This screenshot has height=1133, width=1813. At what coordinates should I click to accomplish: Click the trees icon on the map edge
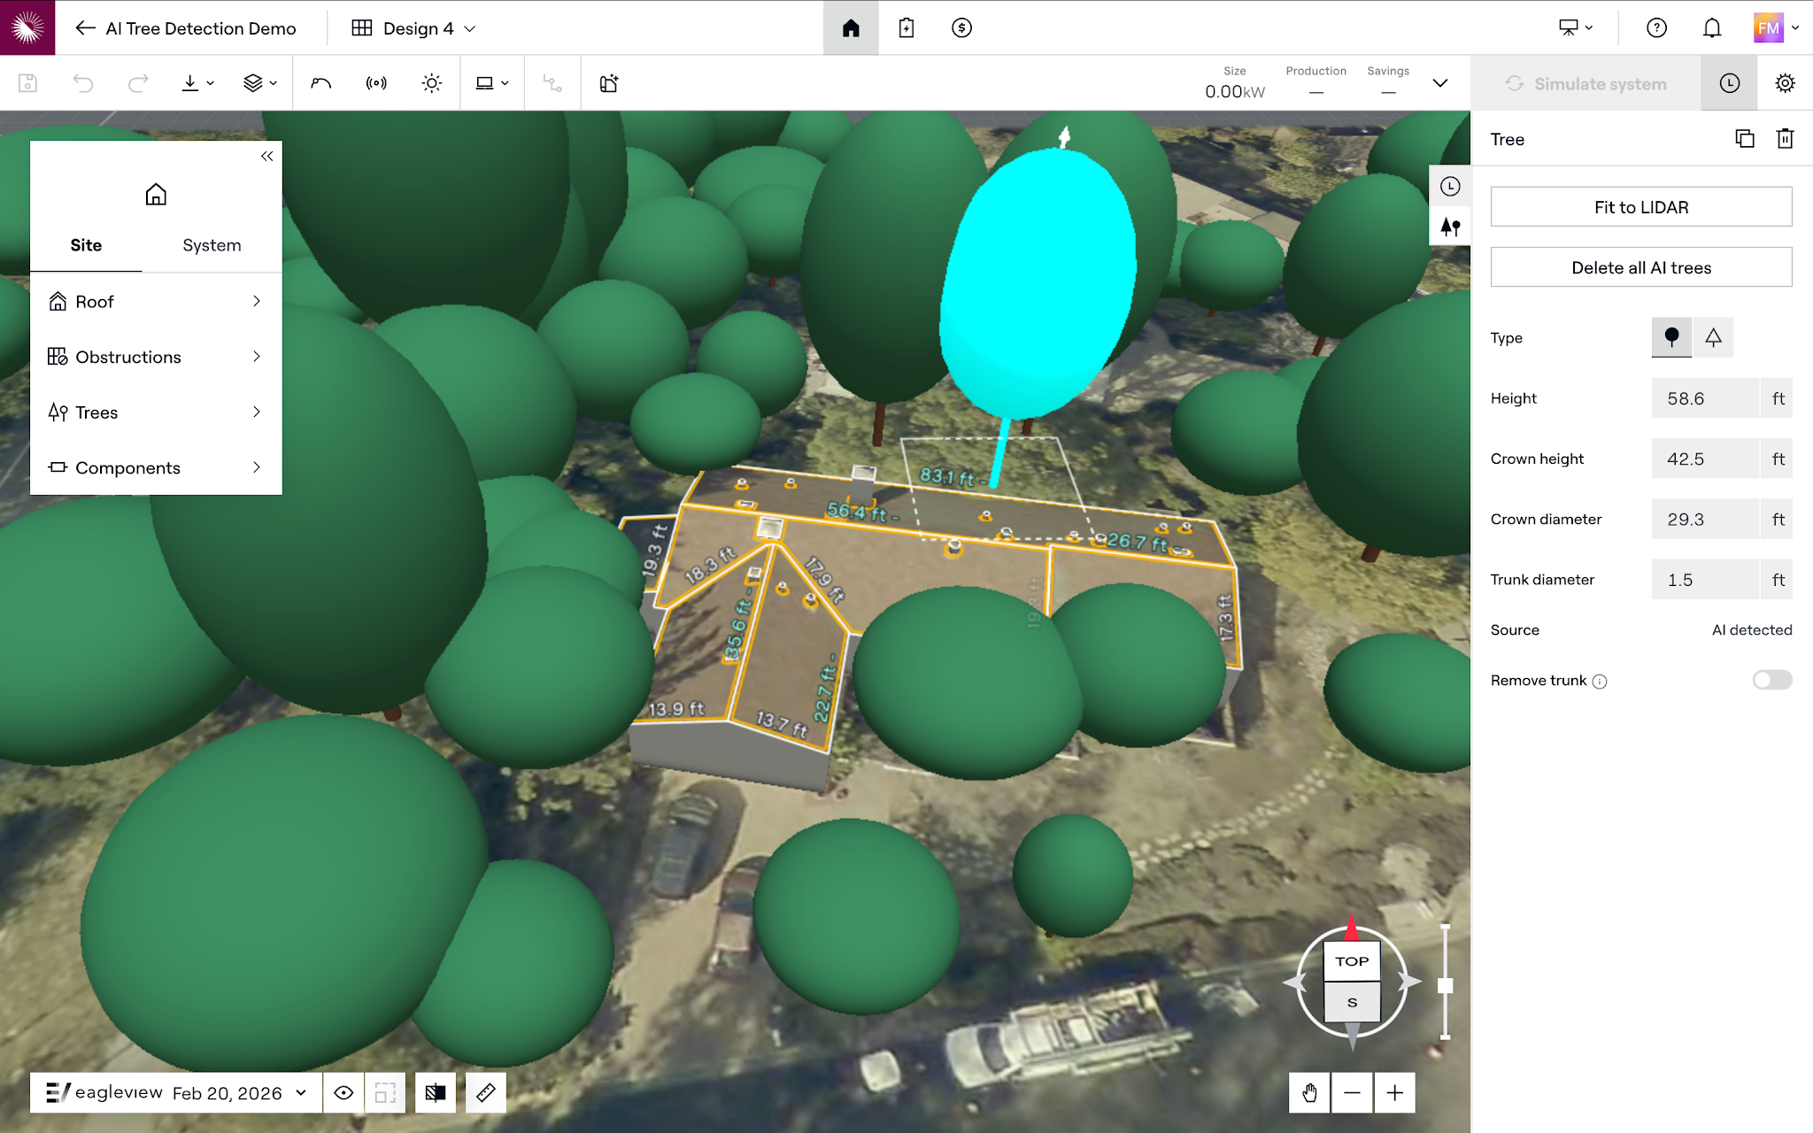(1450, 227)
